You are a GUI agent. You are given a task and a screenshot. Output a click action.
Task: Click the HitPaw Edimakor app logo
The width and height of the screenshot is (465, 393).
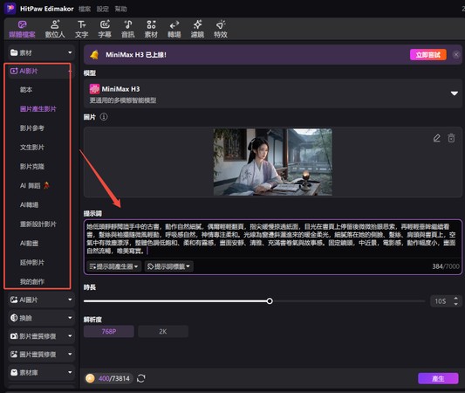coord(10,9)
